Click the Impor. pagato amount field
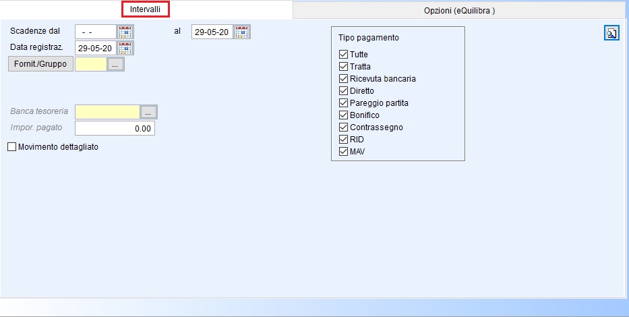629x317 pixels. pos(115,128)
